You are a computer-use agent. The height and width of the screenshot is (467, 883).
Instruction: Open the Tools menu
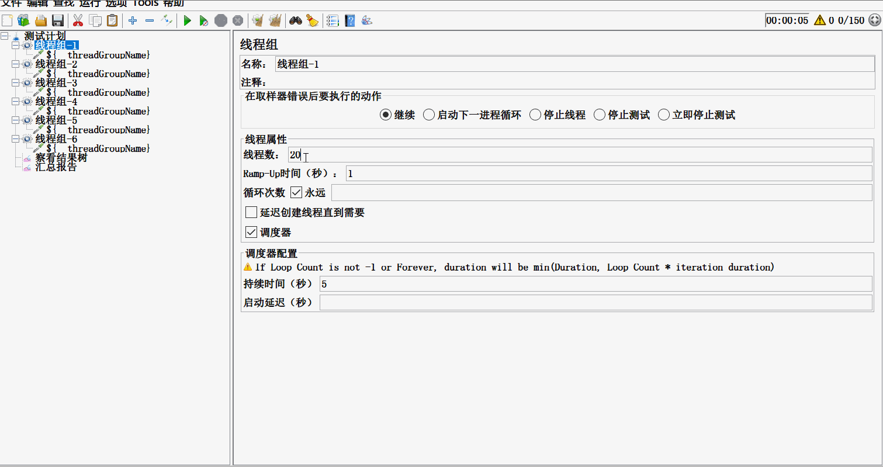coord(146,3)
